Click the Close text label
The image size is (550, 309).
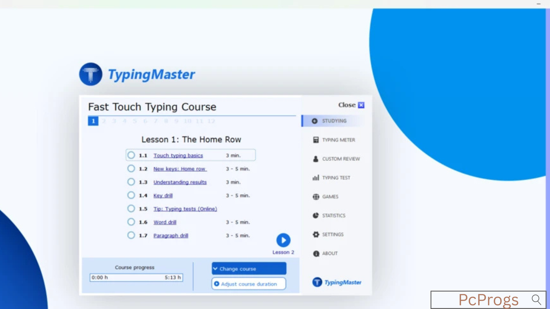point(346,105)
